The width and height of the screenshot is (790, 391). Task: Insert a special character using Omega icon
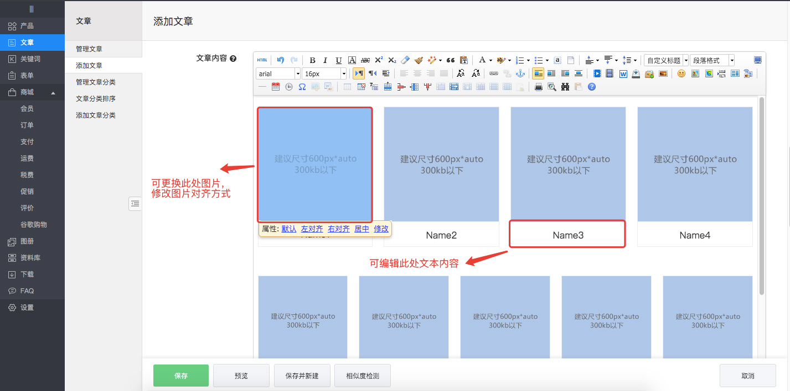pos(302,87)
